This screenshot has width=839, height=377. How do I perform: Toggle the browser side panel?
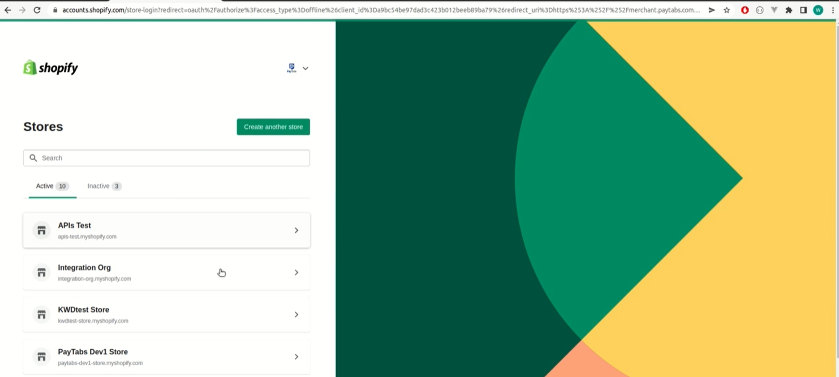(x=803, y=10)
